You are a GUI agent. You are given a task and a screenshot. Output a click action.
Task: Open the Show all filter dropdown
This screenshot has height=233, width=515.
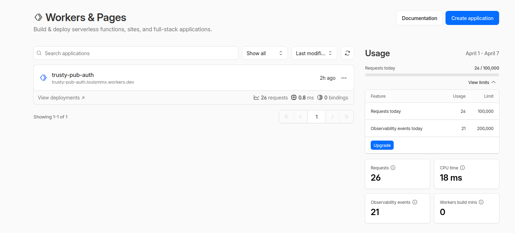click(265, 53)
